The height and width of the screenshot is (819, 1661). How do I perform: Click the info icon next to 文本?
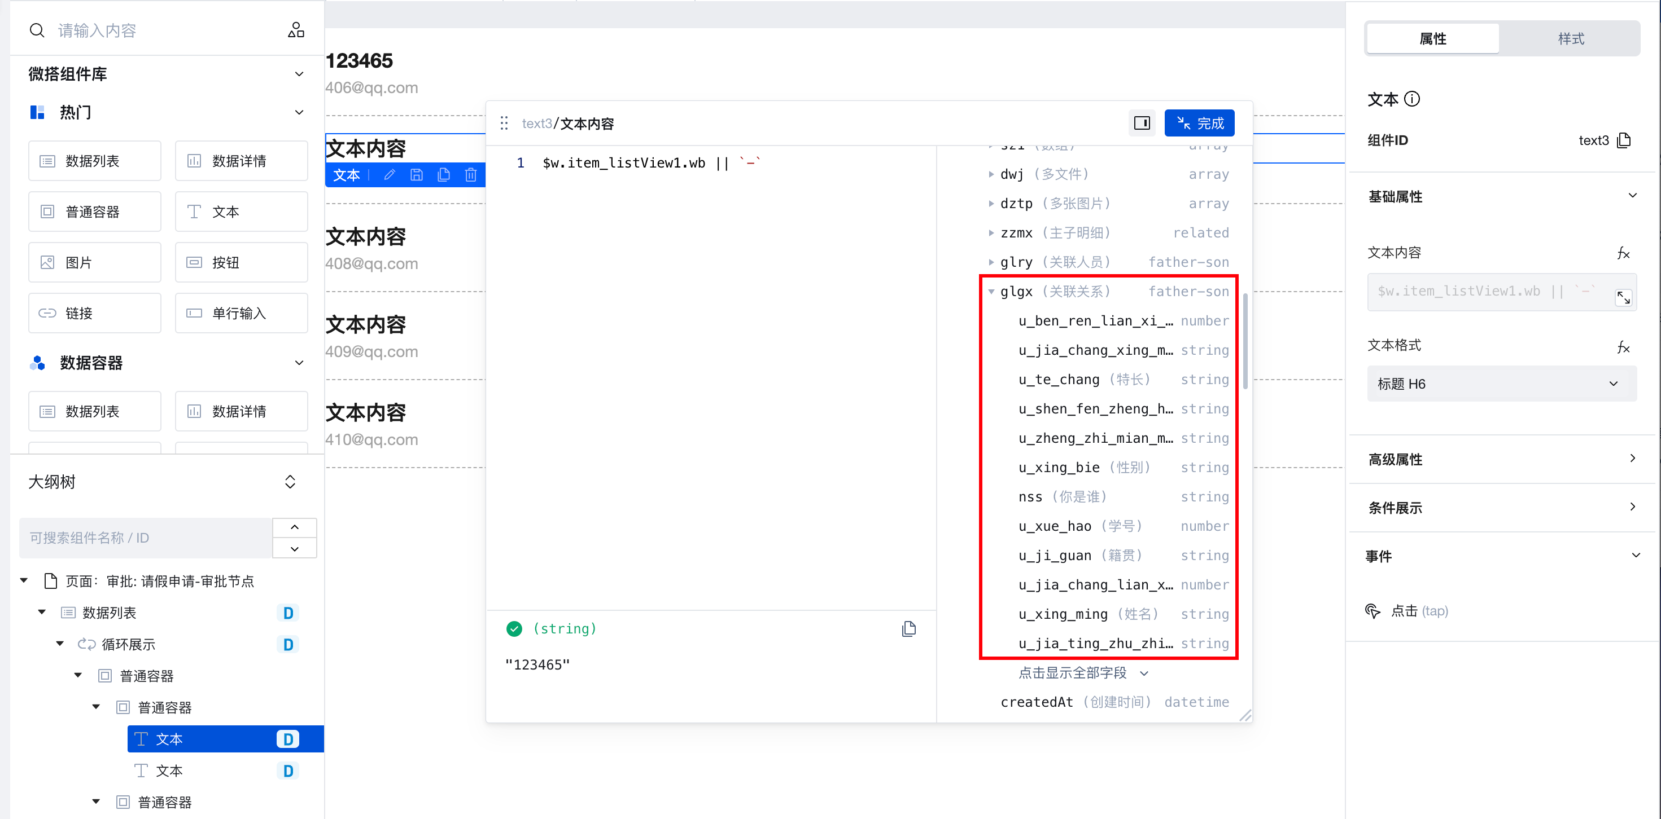(x=1412, y=99)
